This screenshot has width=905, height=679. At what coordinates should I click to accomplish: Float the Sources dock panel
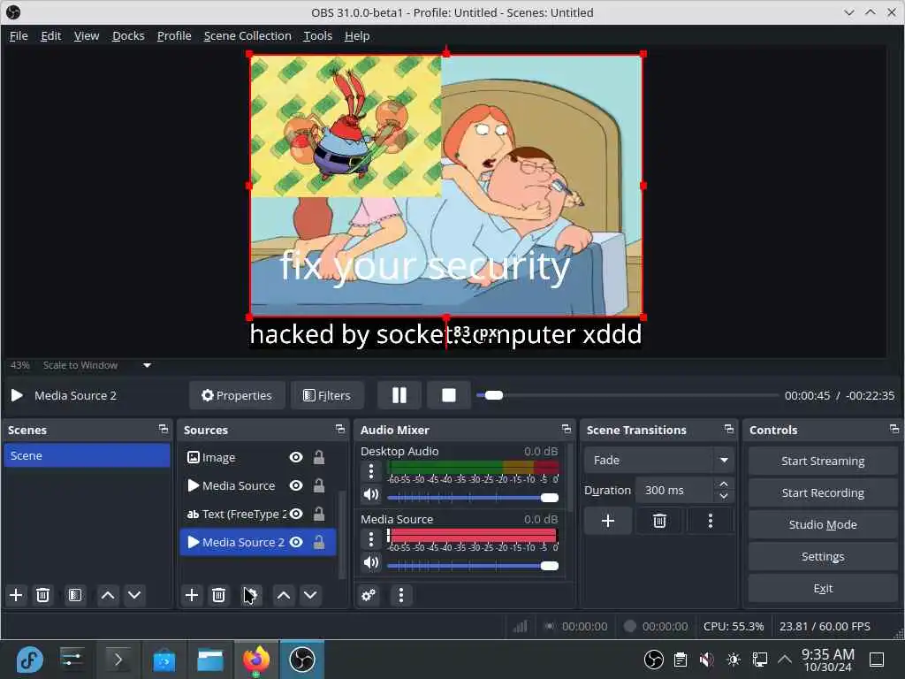[340, 429]
